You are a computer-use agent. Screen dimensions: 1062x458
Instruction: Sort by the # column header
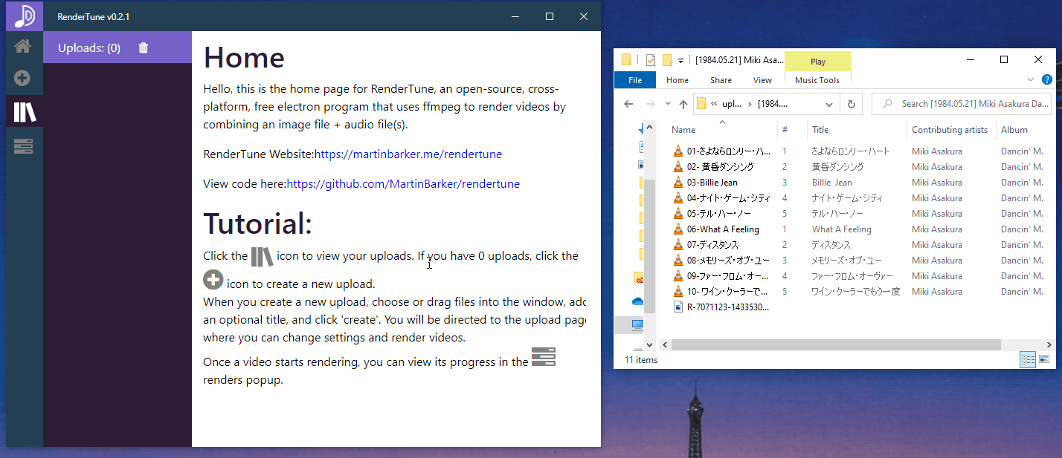coord(792,130)
